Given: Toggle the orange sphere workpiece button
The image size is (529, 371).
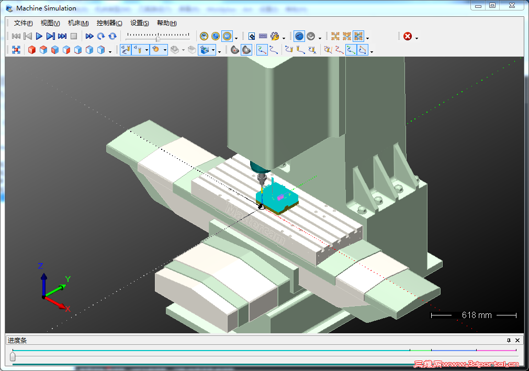Looking at the screenshot, I should [156, 50].
